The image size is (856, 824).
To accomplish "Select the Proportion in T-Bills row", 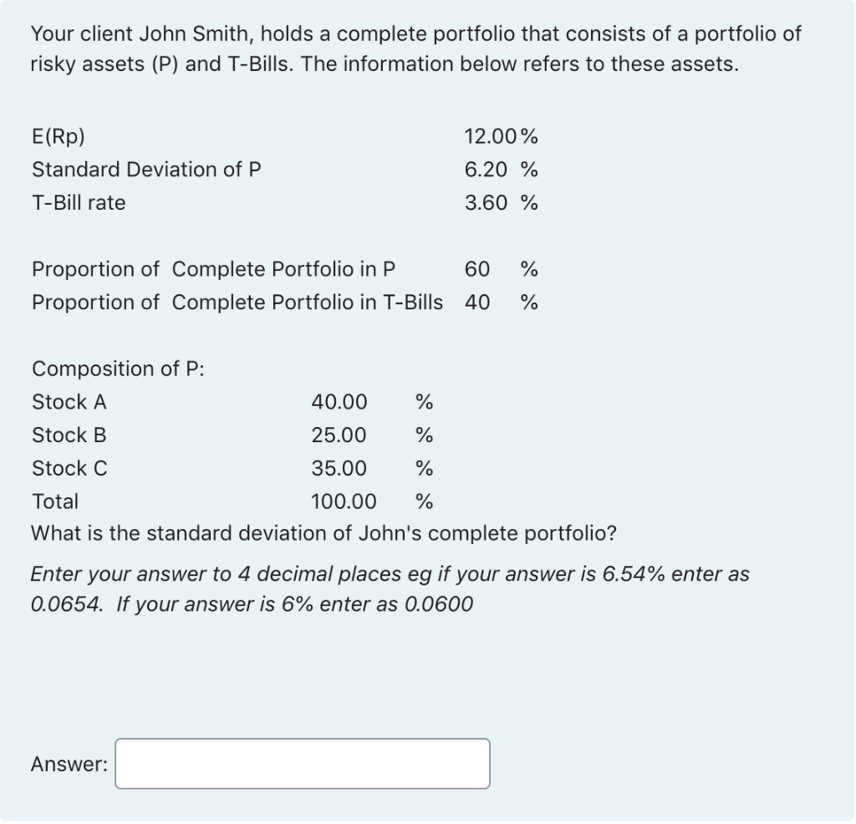I will pyautogui.click(x=237, y=303).
